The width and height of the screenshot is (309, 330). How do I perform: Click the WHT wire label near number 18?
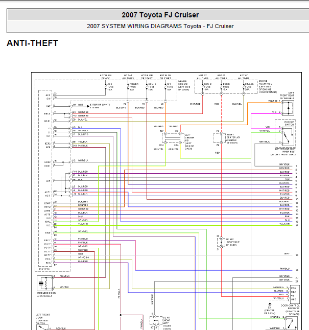(x=287, y=254)
